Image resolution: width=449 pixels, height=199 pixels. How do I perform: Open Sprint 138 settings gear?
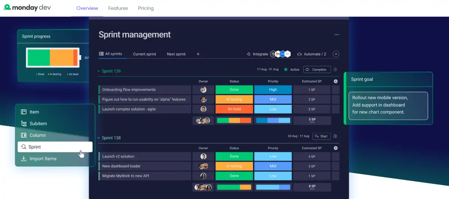335,136
